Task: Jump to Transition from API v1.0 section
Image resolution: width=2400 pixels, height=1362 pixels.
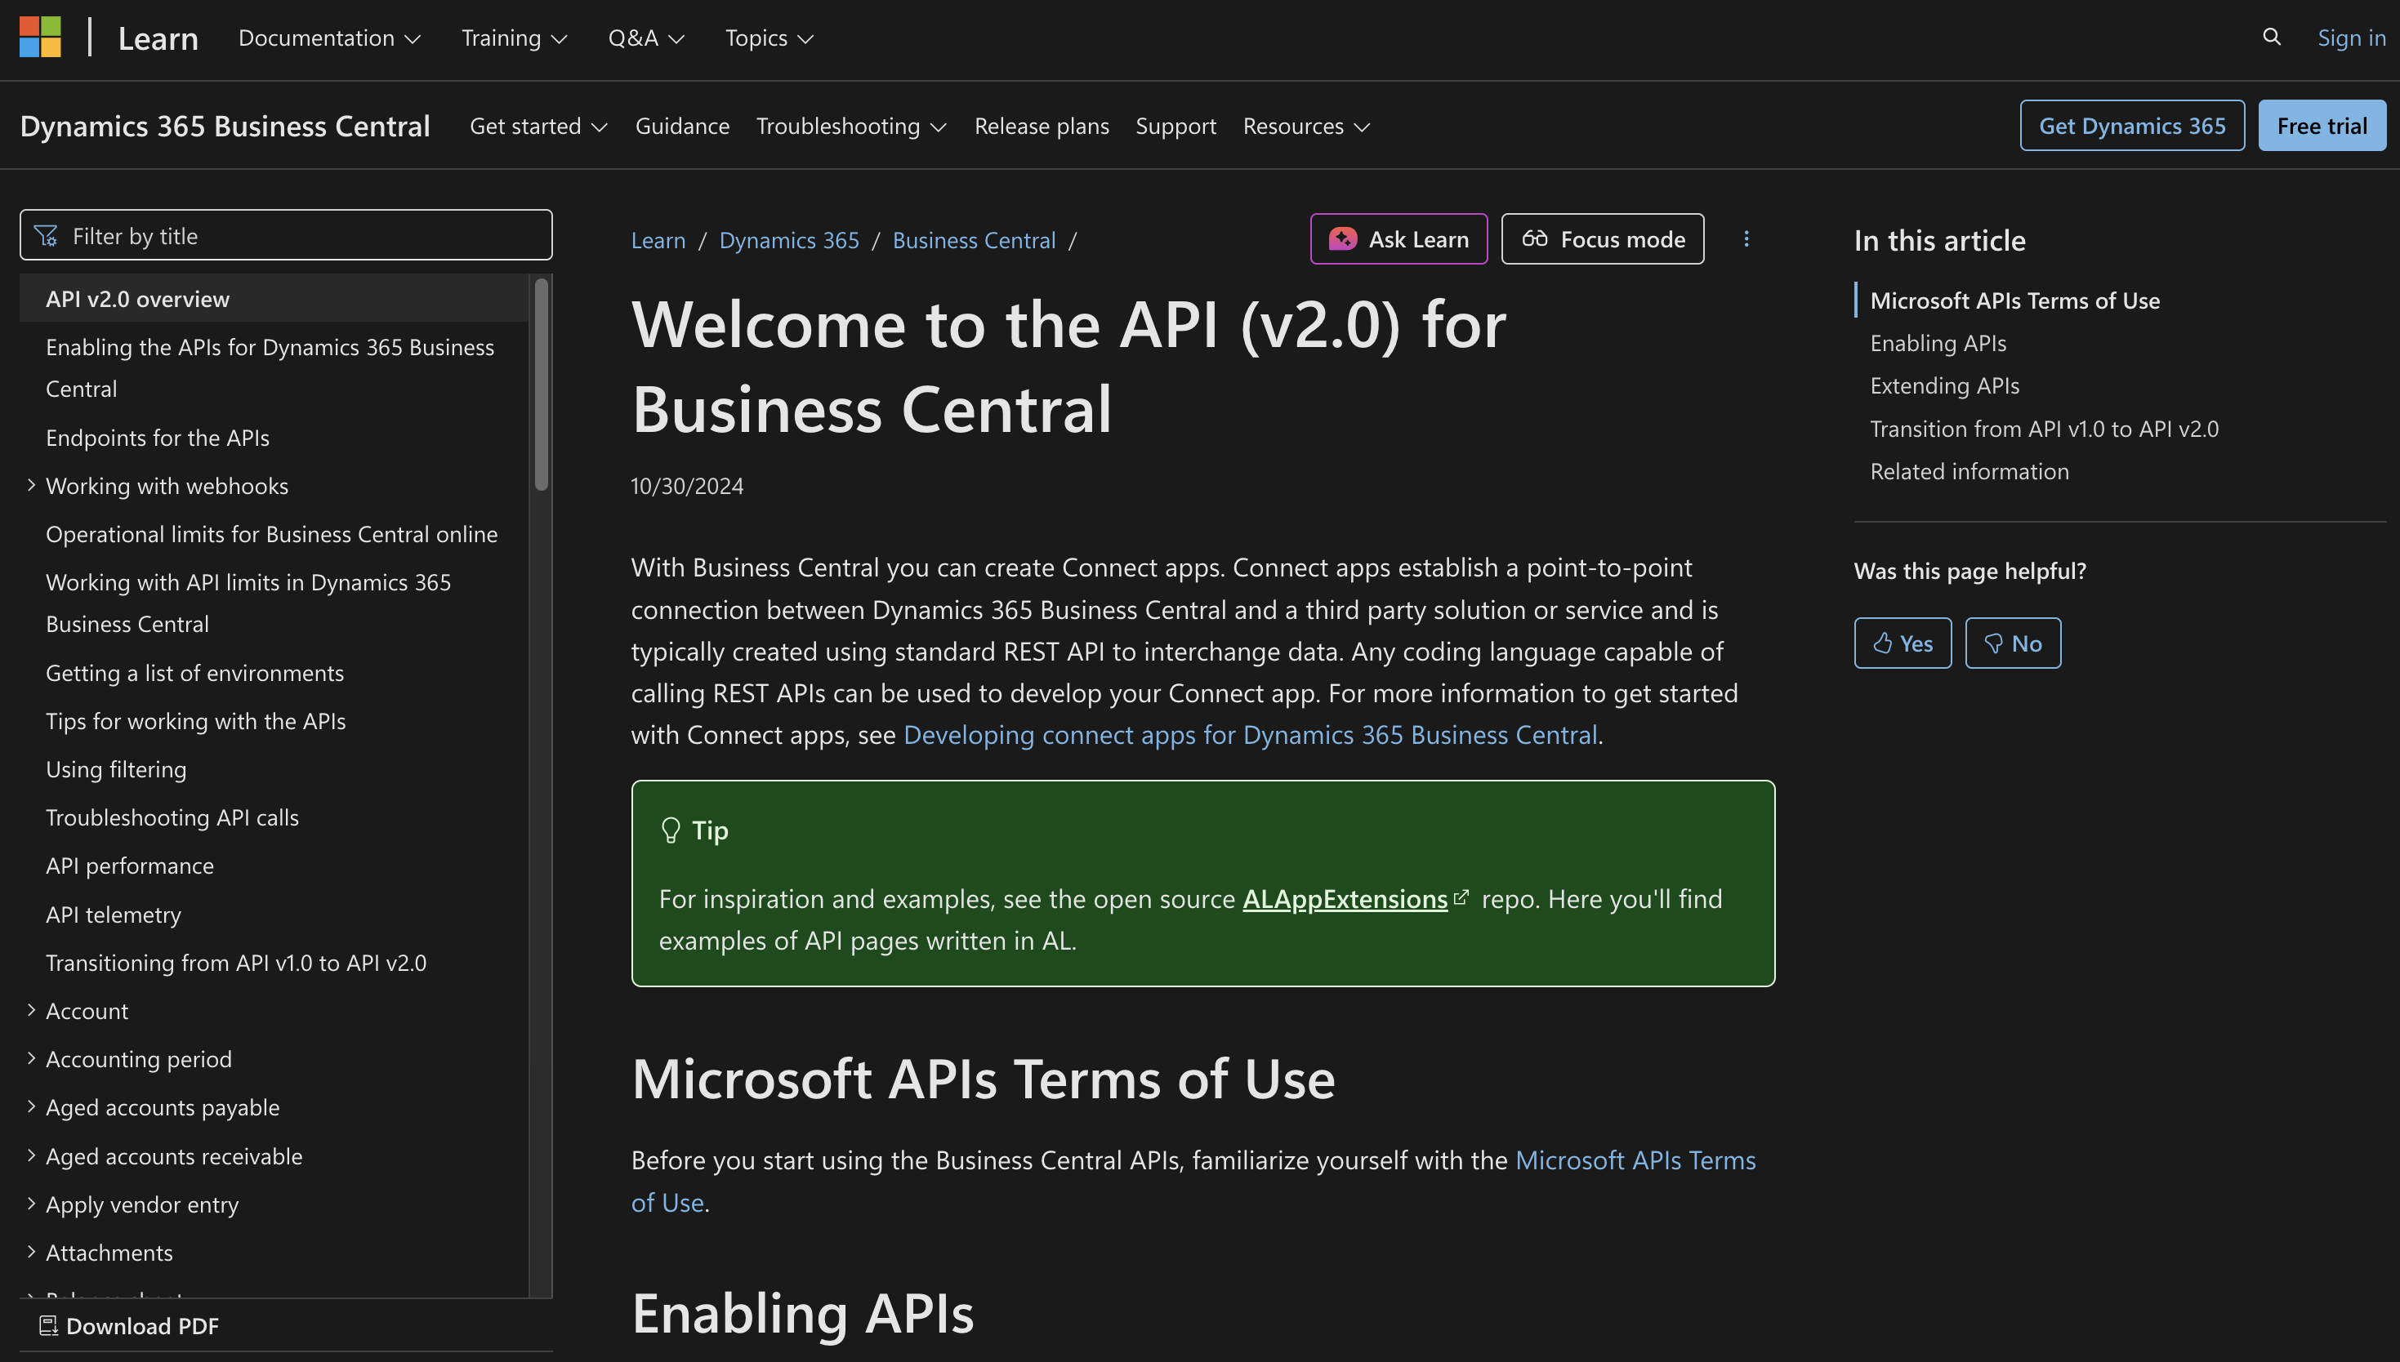Action: (2044, 429)
